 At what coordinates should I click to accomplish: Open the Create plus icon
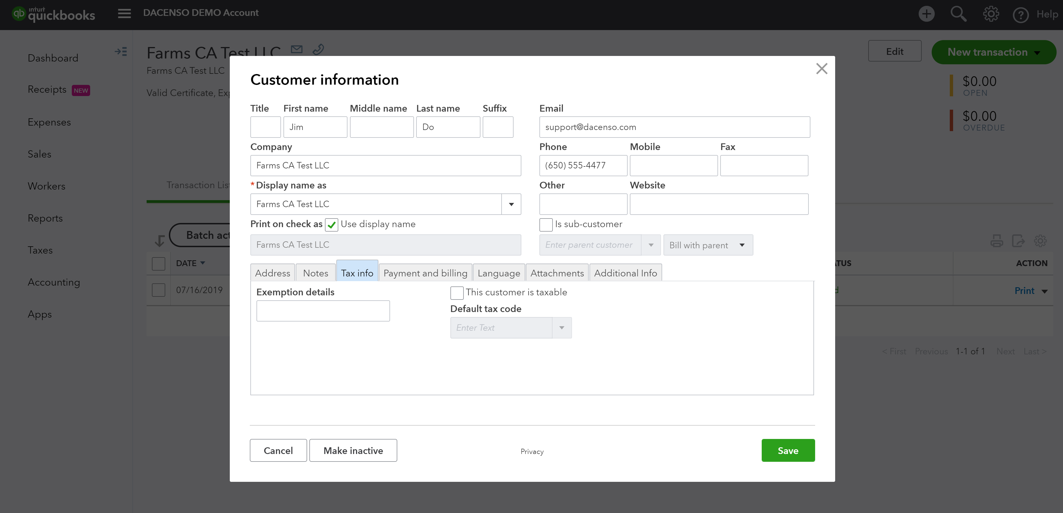coord(926,14)
